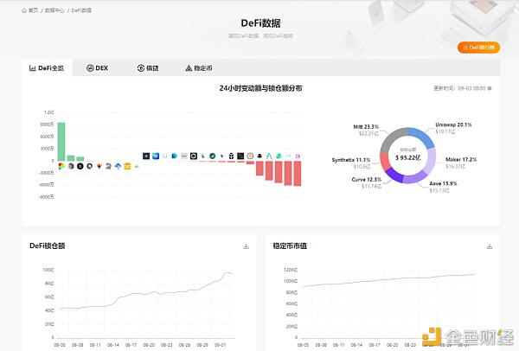Click the 'Aave 15.9%' label
Image resolution: width=519 pixels, height=351 pixels.
click(x=443, y=183)
